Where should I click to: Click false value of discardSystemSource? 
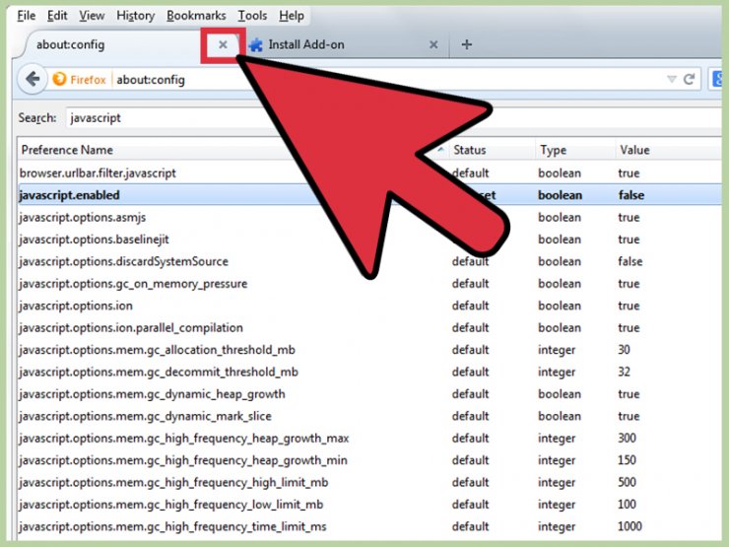(x=630, y=261)
